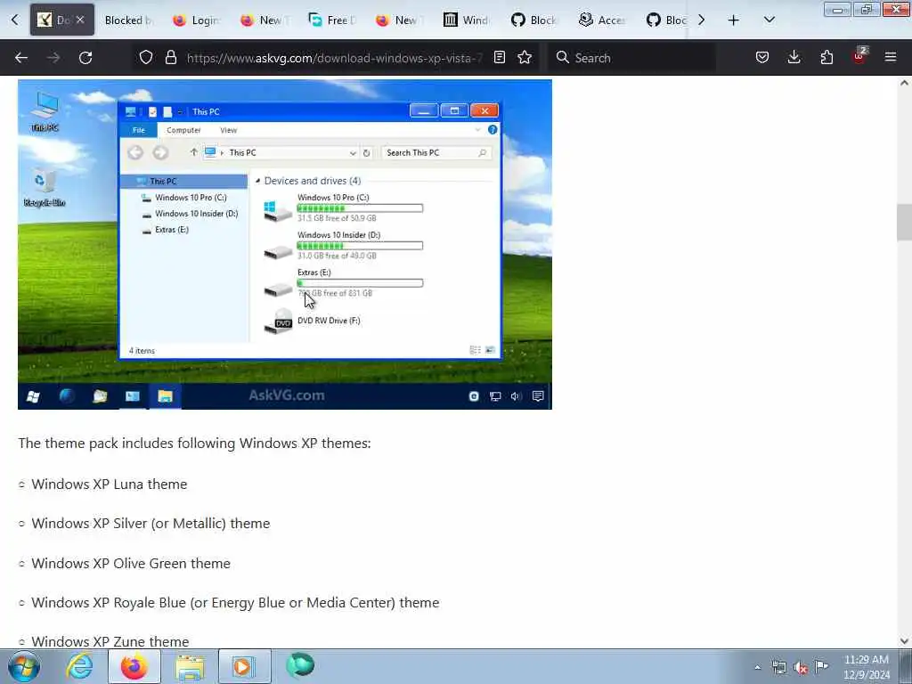The height and width of the screenshot is (684, 912).
Task: Open the tracking protection shield icon
Action: 146,58
